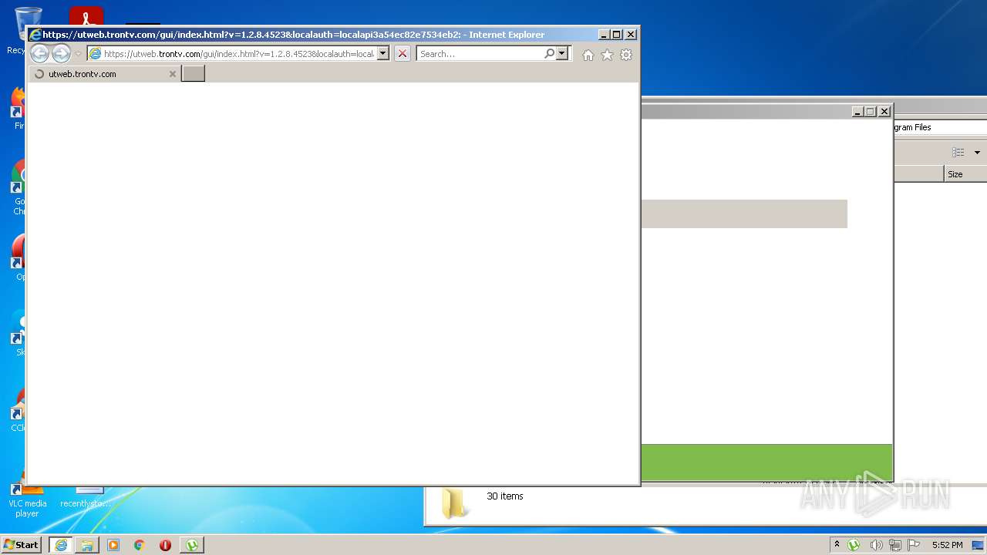Viewport: 987px width, 555px height.
Task: Click the folder icon in Explorer details pane
Action: tap(453, 503)
